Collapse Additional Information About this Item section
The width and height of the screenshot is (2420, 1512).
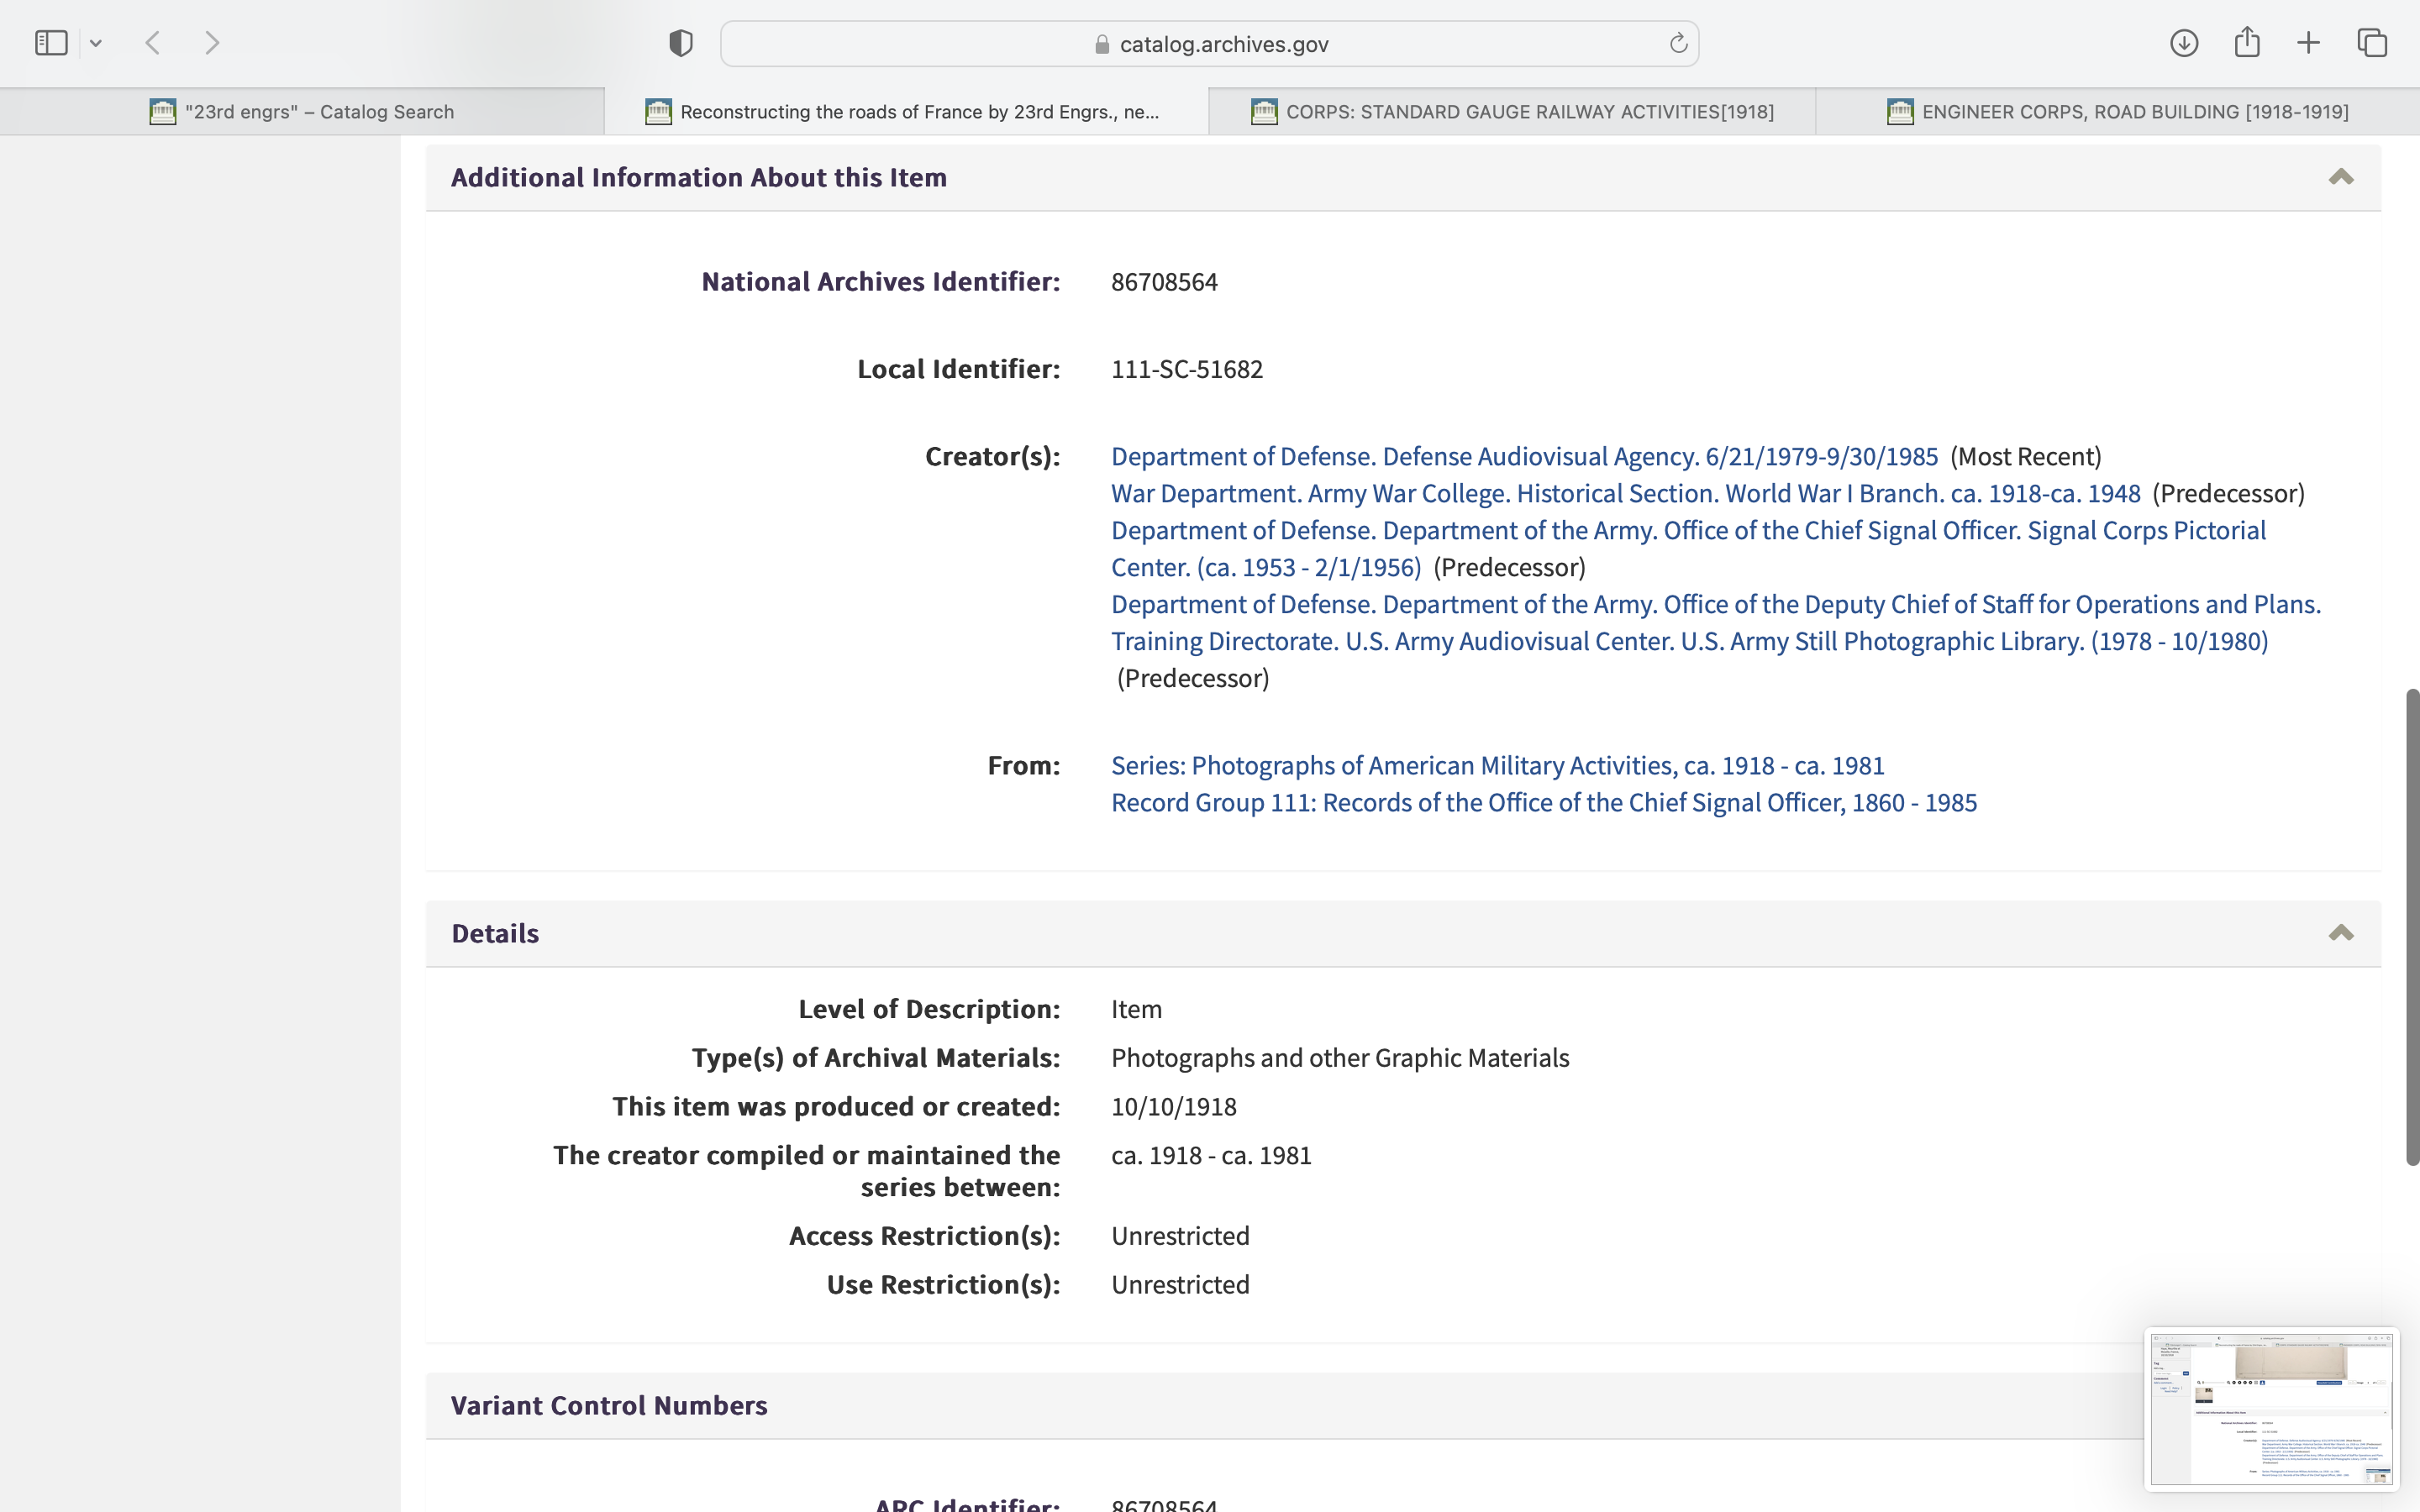pyautogui.click(x=2340, y=177)
